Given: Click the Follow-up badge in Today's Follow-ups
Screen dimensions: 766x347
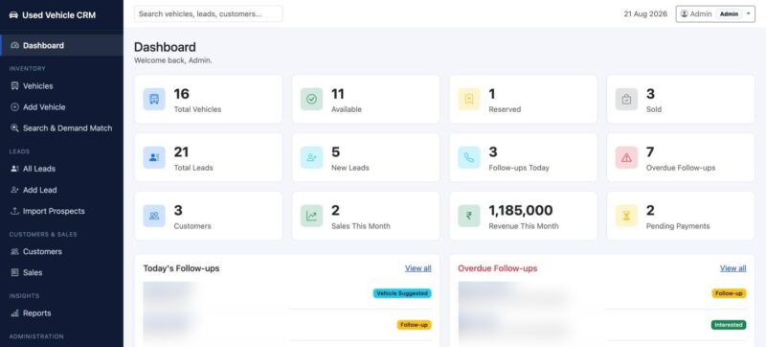Looking at the screenshot, I should pos(415,325).
